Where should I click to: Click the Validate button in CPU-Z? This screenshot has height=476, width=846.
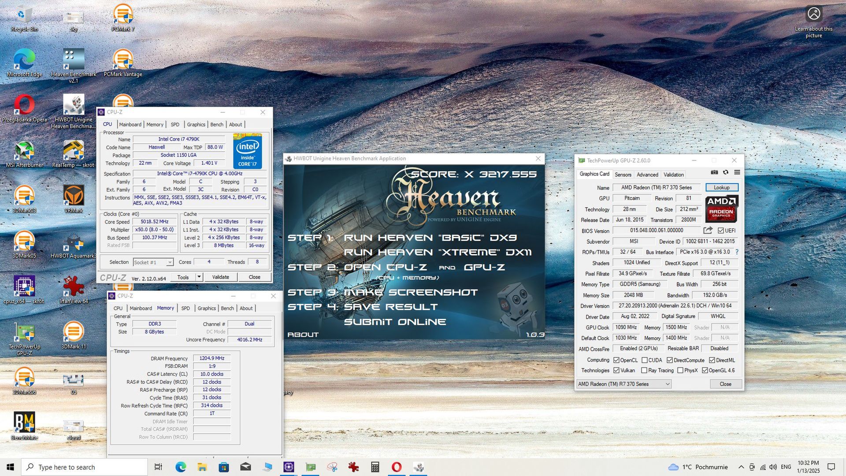[x=220, y=277]
